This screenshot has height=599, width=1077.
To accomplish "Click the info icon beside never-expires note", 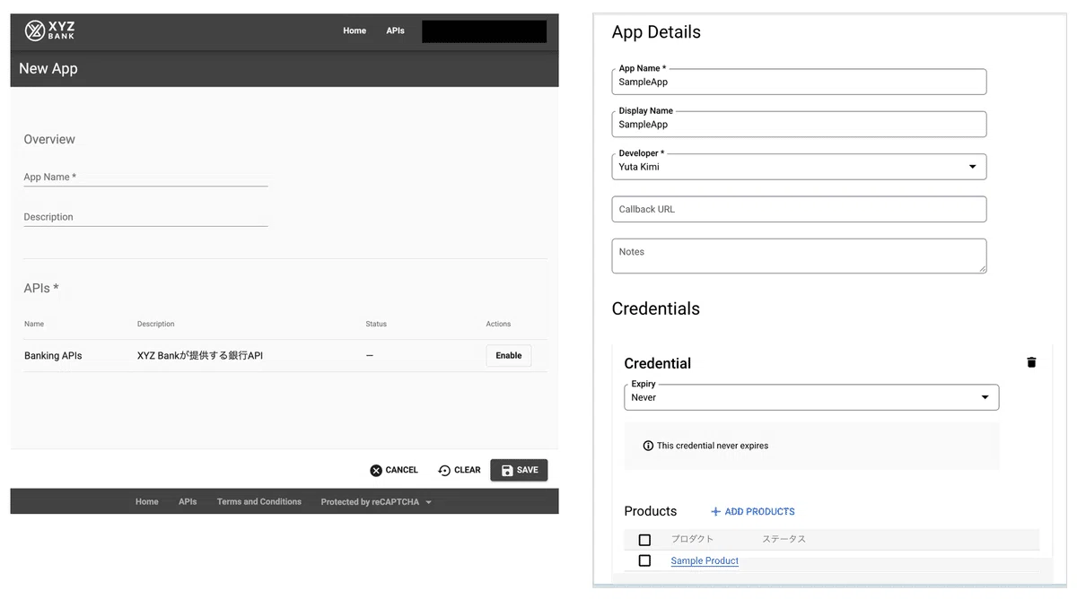I will point(648,446).
